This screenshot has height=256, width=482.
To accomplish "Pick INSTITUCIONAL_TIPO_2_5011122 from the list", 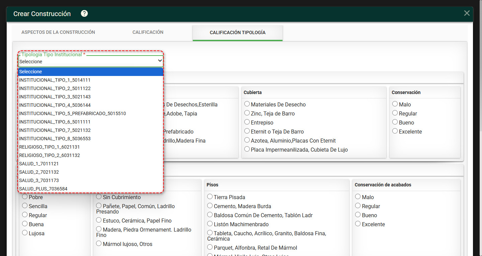I will click(91, 88).
